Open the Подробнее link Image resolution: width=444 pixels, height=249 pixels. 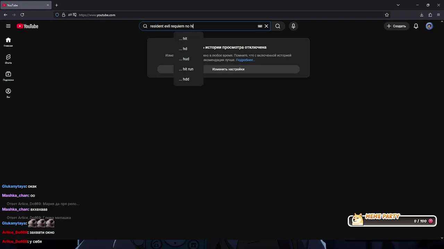point(245,60)
